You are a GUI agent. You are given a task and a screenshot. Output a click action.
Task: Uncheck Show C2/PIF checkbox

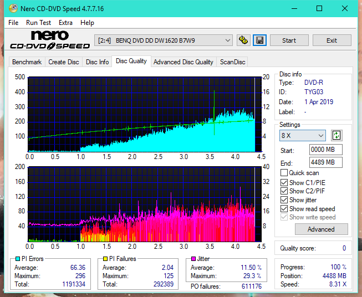284,191
